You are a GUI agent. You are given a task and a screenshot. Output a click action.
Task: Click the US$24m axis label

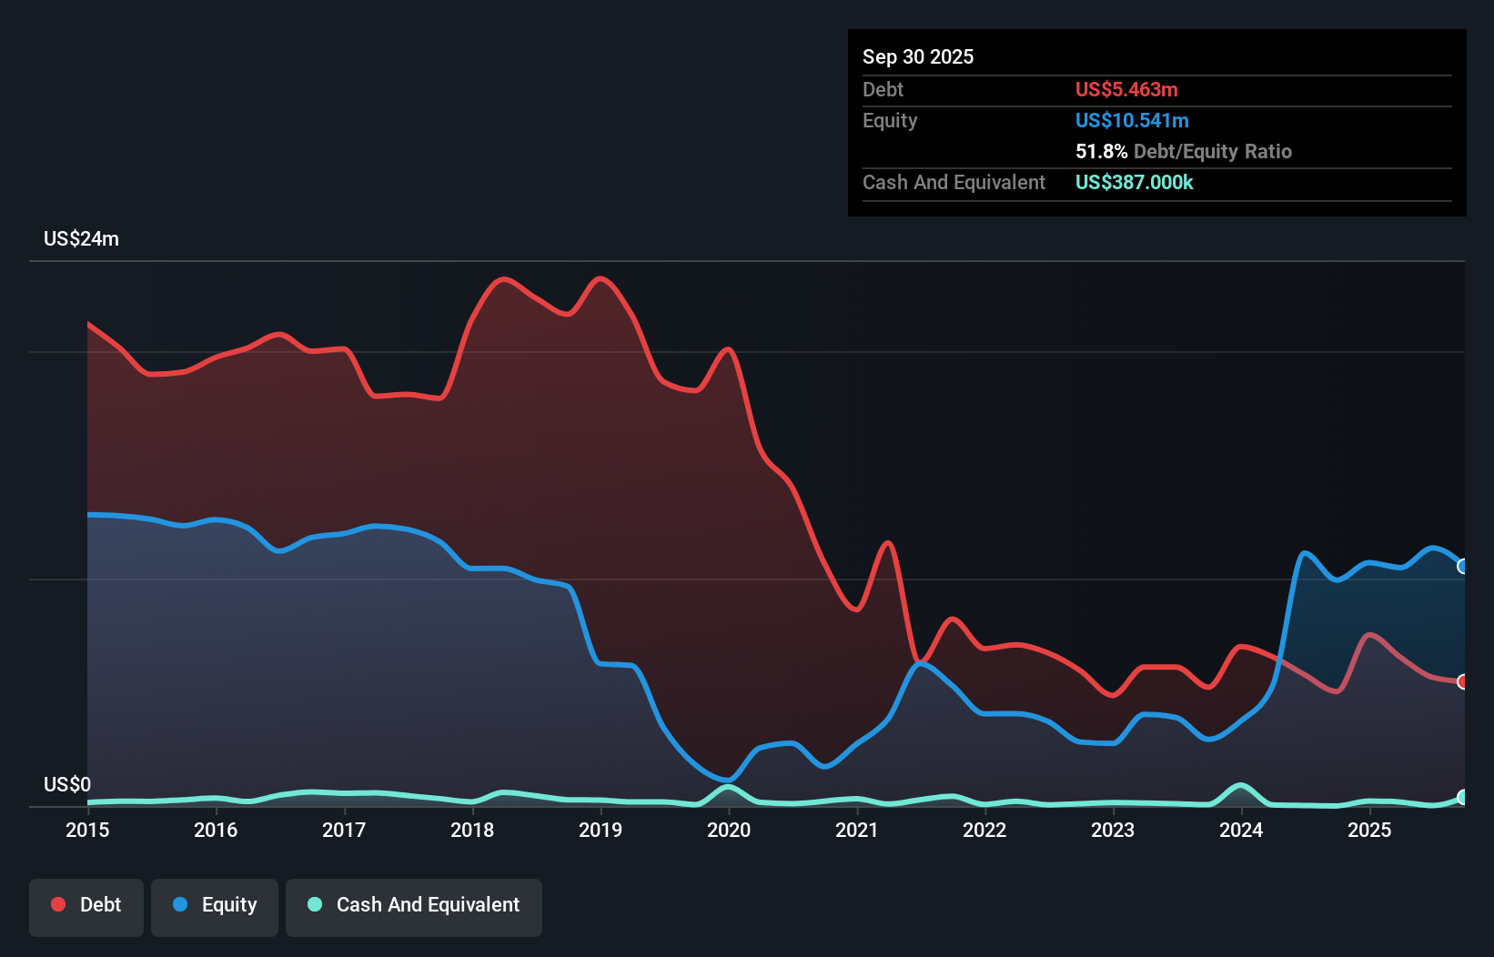[82, 238]
